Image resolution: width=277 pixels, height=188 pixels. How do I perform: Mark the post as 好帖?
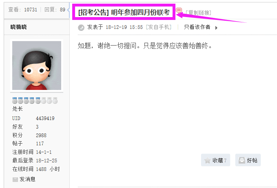pyautogui.click(x=248, y=160)
